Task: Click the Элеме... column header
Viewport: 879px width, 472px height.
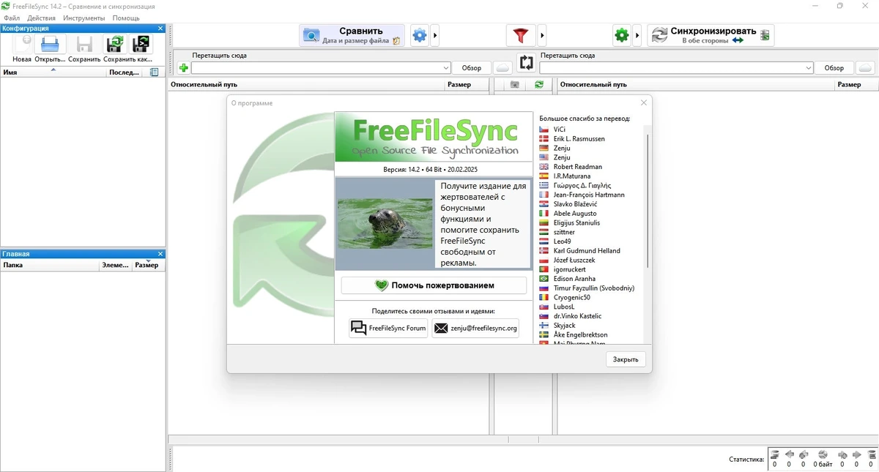Action: pos(116,265)
